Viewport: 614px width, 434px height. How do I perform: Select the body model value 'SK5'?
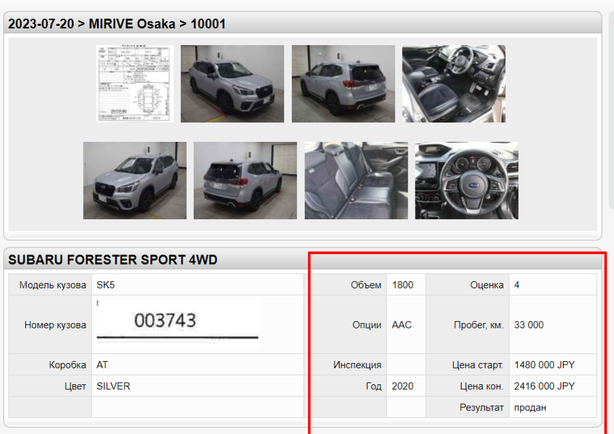[106, 285]
